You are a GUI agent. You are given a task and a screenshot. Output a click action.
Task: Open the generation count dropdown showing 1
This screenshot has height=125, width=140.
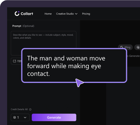20,117
